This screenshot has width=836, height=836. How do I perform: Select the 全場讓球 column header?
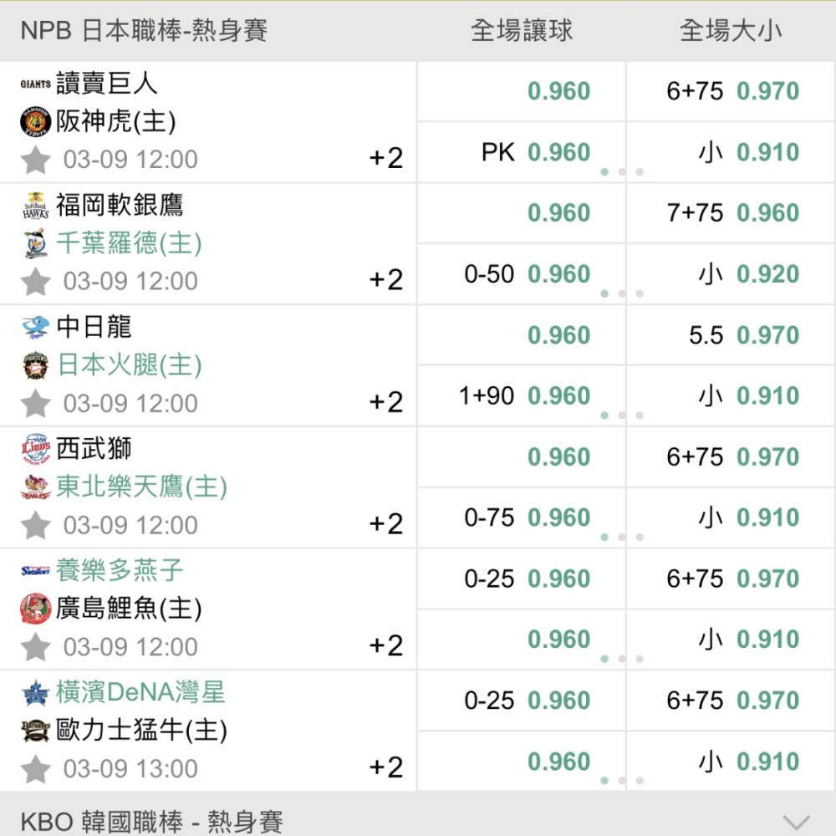pos(522,31)
